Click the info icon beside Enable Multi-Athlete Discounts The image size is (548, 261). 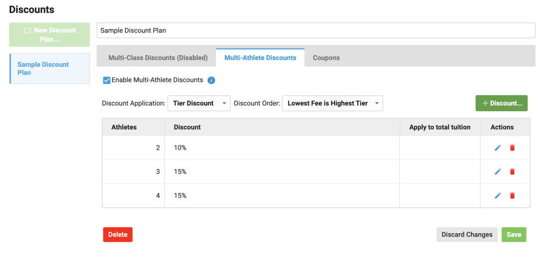[211, 80]
